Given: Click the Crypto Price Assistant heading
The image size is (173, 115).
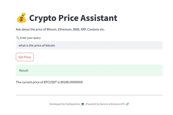Looking at the screenshot, I should [73, 18].
